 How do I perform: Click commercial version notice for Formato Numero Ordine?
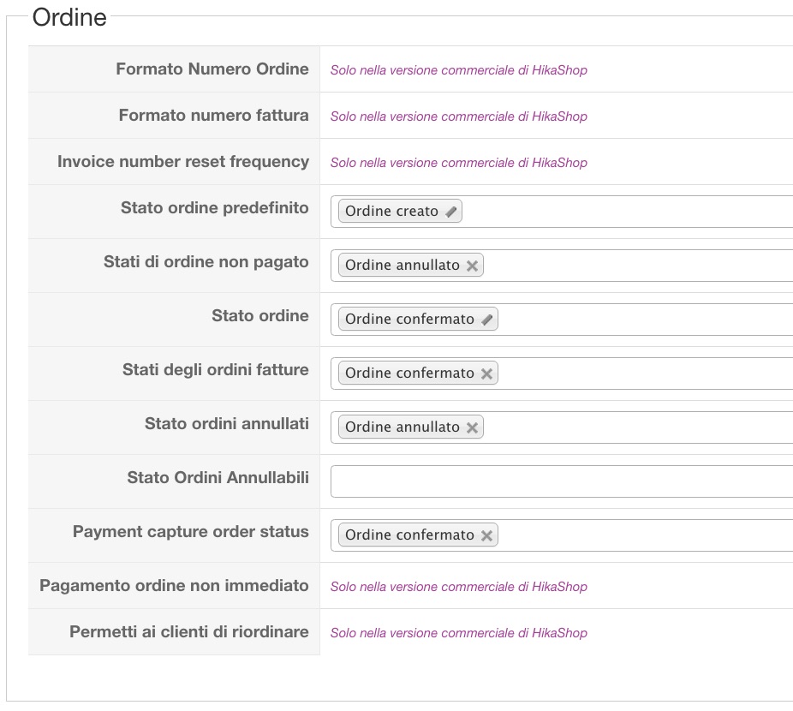pyautogui.click(x=459, y=70)
